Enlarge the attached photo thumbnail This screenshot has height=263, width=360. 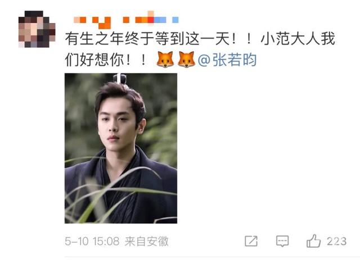(x=121, y=148)
